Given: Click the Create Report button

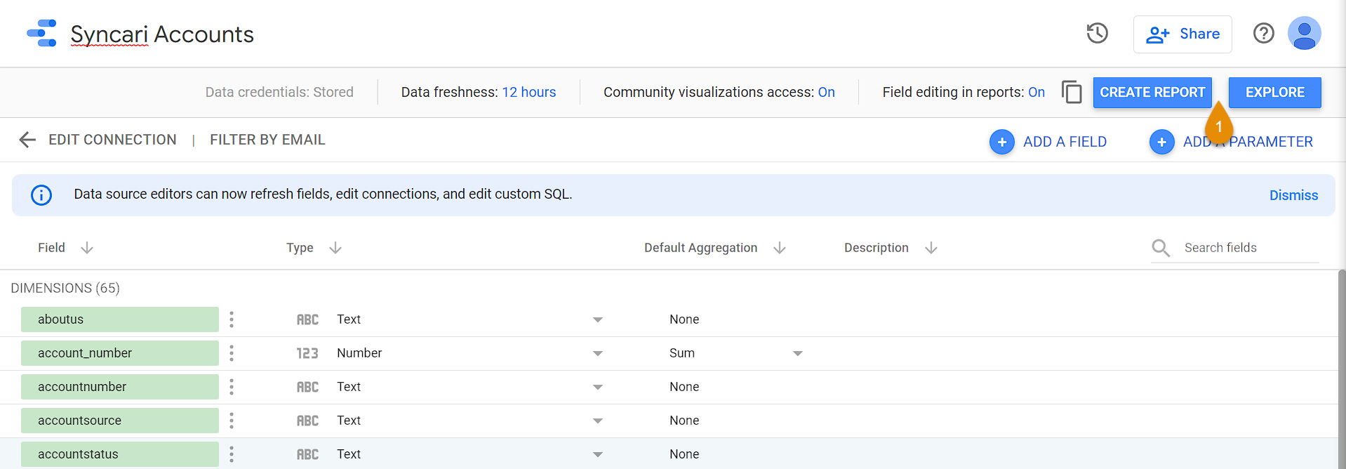Looking at the screenshot, I should (x=1152, y=92).
